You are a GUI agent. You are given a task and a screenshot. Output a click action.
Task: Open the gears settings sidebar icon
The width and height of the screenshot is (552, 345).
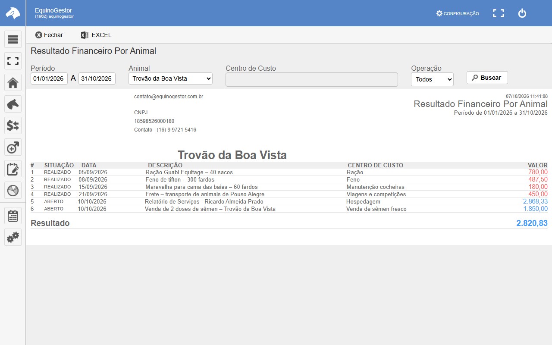click(13, 237)
